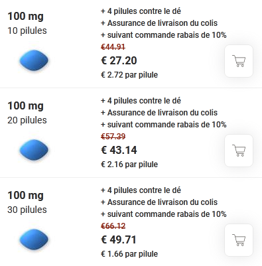This screenshot has width=262, height=266.
Task: Click the "10 pilules" quantity label
Action: click(27, 31)
